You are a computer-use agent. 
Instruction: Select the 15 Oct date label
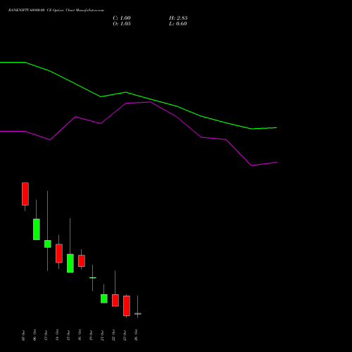[x=68, y=335]
